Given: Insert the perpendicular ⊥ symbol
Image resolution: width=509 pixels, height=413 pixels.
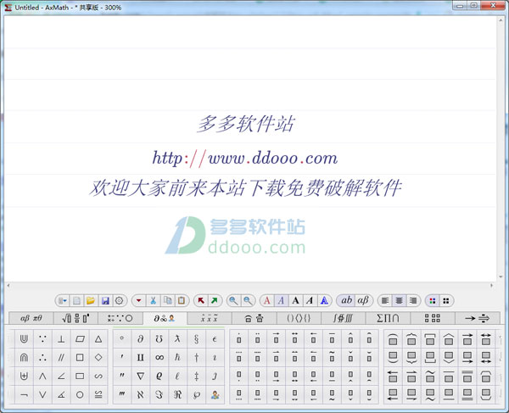Looking at the screenshot, I should (x=61, y=339).
